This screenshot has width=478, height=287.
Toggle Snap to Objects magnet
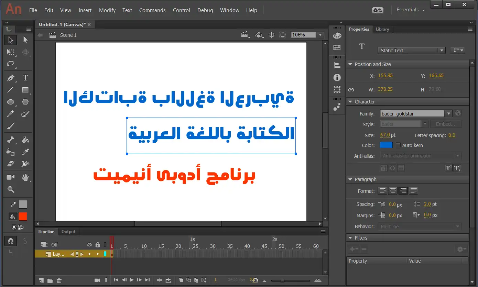tap(11, 241)
